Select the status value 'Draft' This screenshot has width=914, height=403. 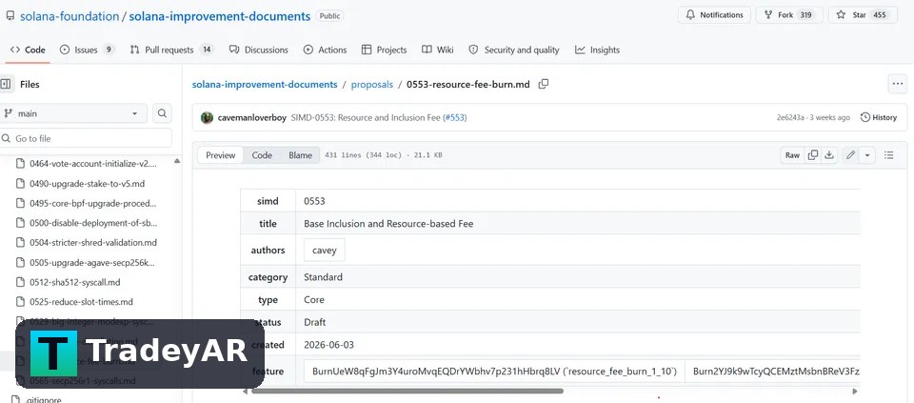coord(315,323)
